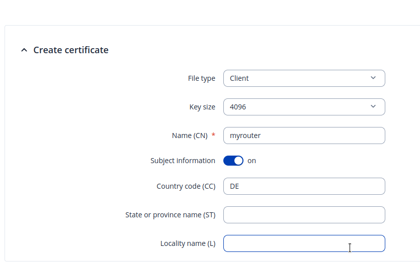Click the Create certificate section heading
420x264 pixels.
tap(71, 50)
